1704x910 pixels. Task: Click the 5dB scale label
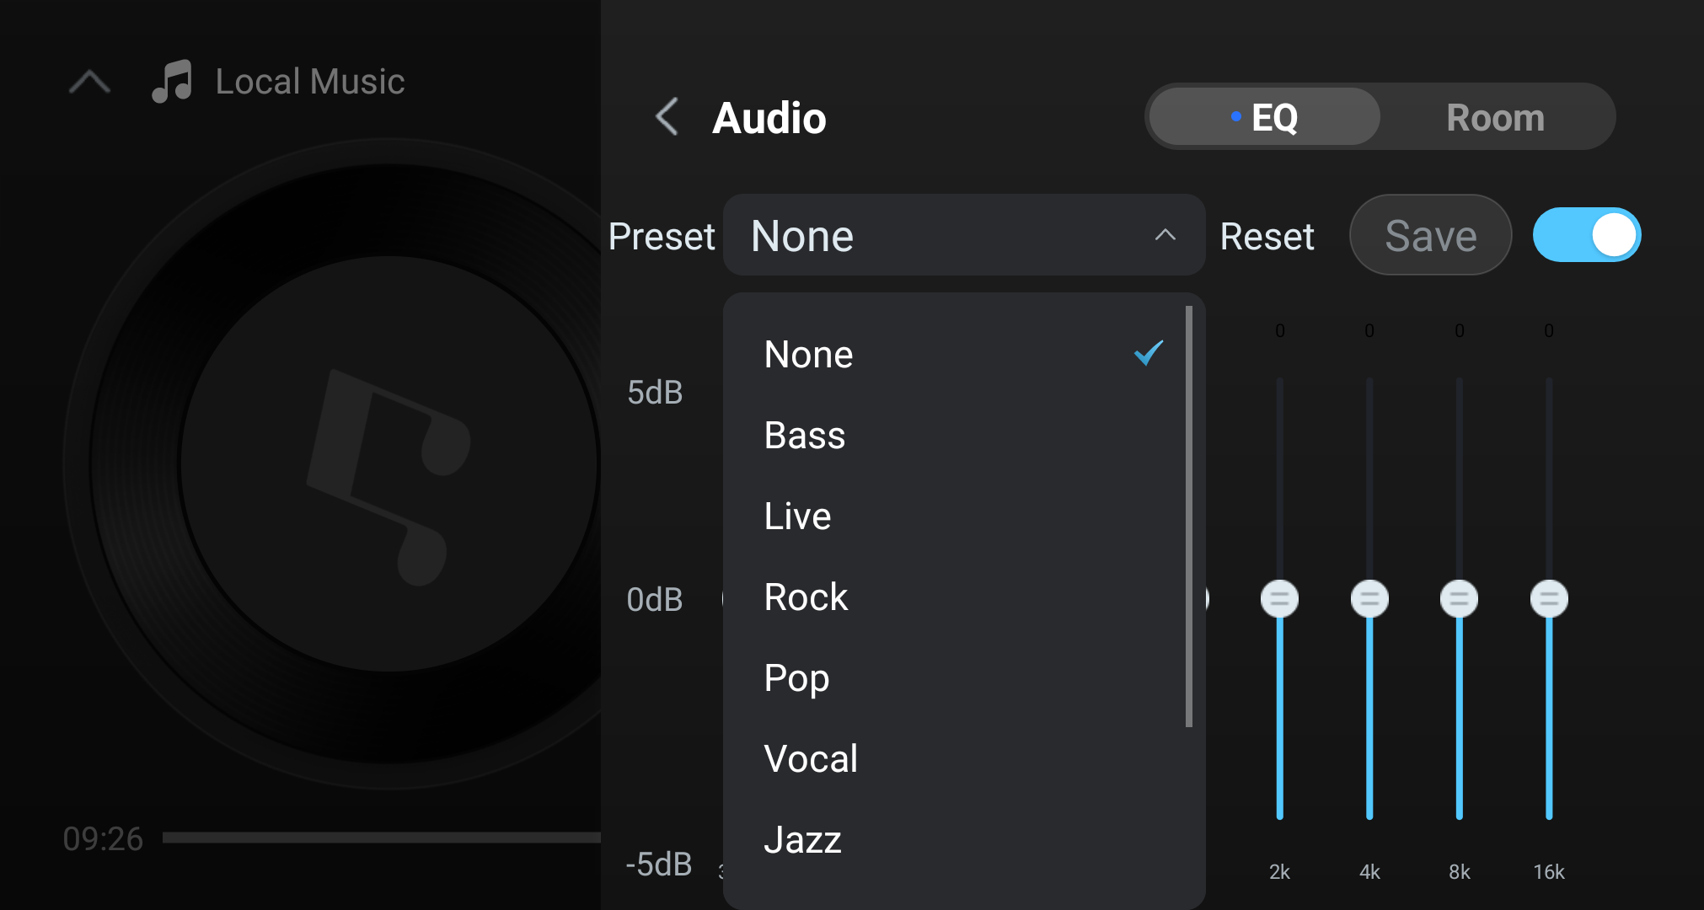tap(655, 393)
